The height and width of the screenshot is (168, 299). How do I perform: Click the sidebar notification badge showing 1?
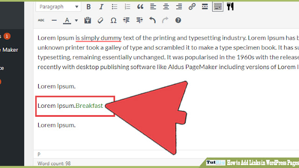click(x=7, y=36)
